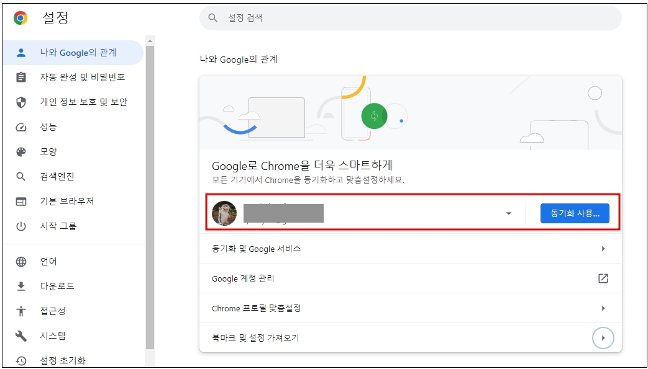Click the external link icon for Google 계정 관리
Screen dimensions: 648x369
click(x=603, y=278)
